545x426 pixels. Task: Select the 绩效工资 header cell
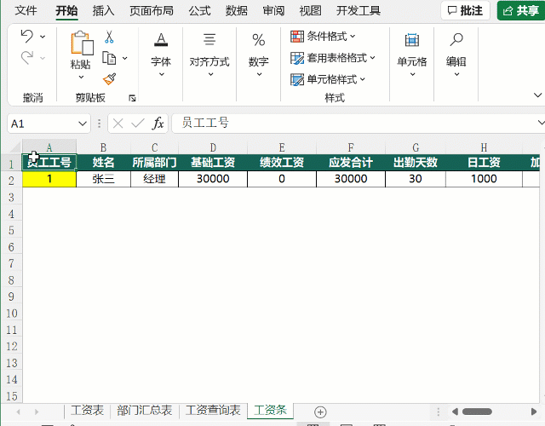282,162
